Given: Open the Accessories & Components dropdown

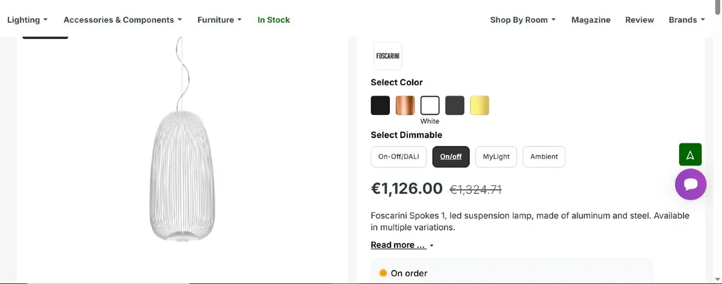Looking at the screenshot, I should (122, 20).
